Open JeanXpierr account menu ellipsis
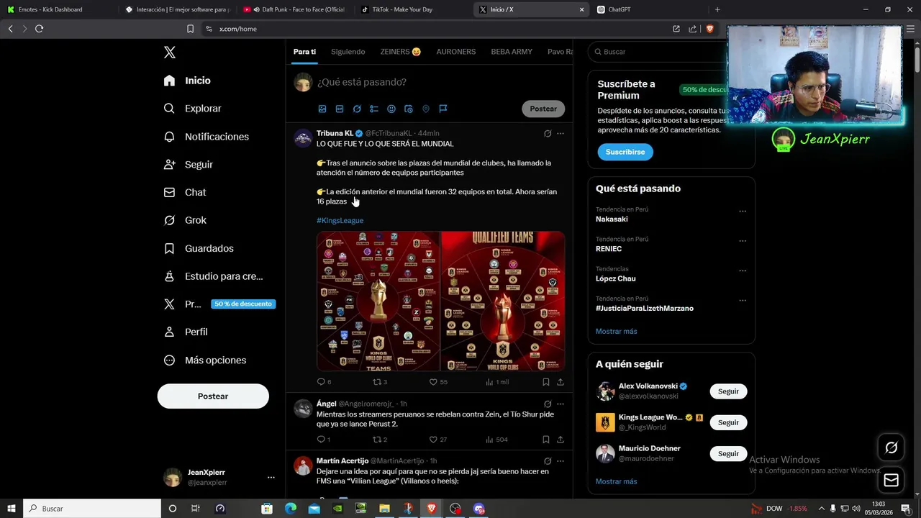 [271, 477]
